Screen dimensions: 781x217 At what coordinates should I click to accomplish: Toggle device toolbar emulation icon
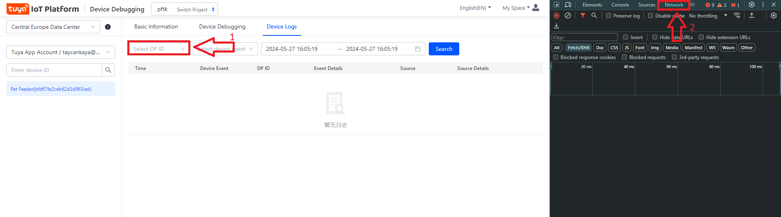point(568,5)
